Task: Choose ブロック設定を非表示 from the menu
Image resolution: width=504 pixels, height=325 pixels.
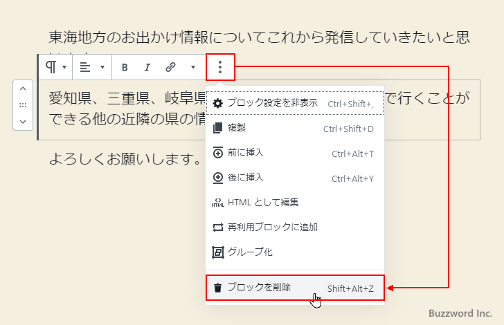Action: pyautogui.click(x=295, y=103)
